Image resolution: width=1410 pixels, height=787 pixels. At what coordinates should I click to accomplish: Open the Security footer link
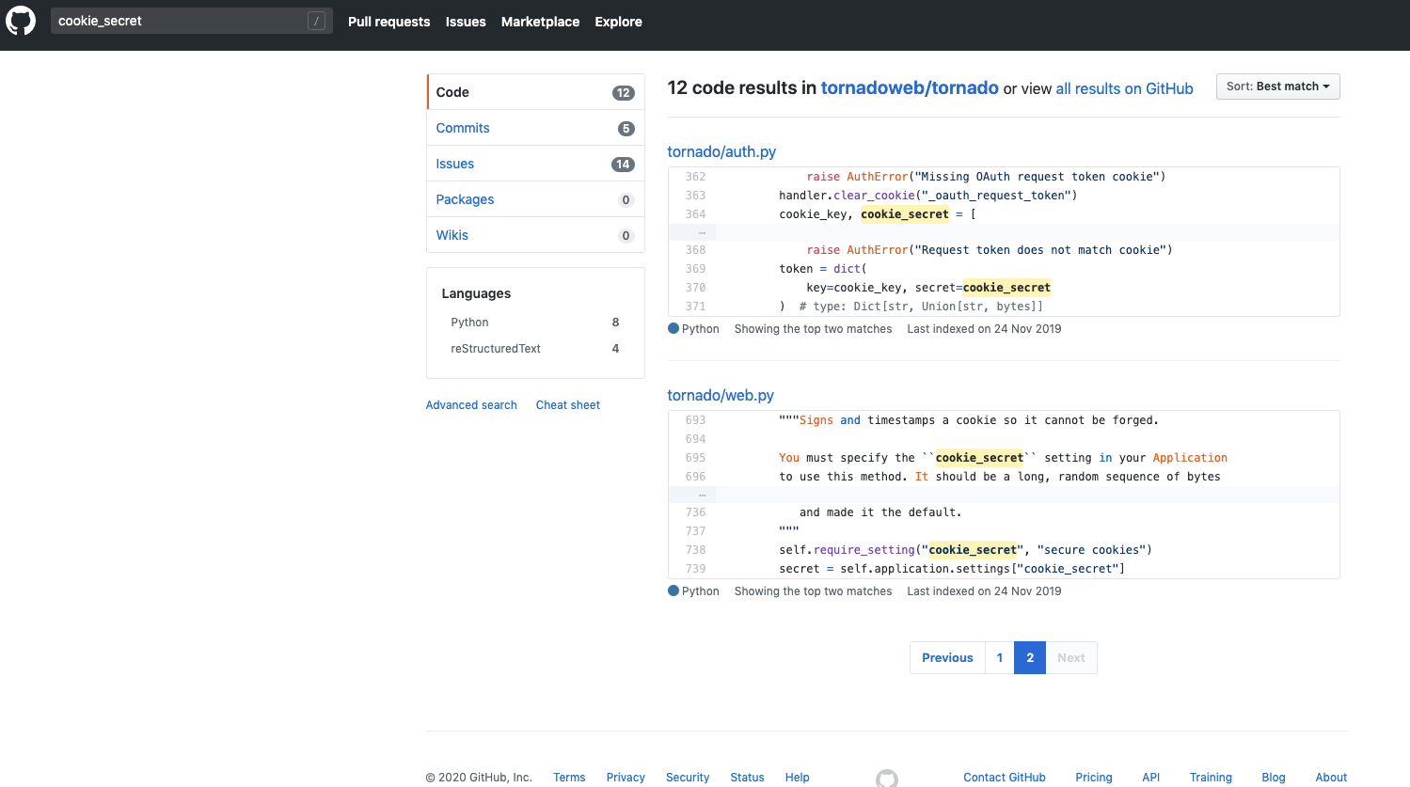(x=688, y=778)
